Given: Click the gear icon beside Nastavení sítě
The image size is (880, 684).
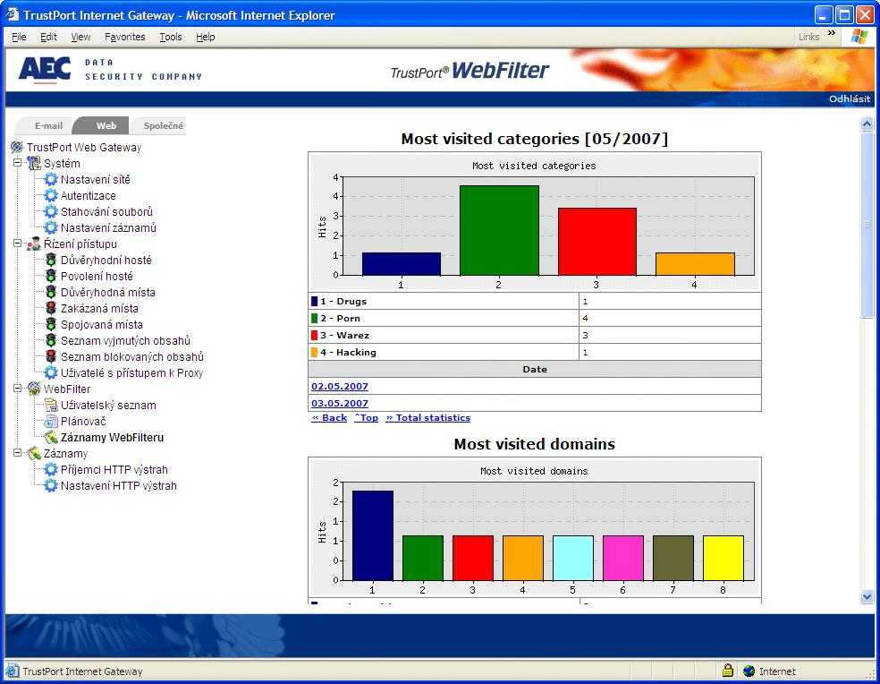Looking at the screenshot, I should click(50, 179).
